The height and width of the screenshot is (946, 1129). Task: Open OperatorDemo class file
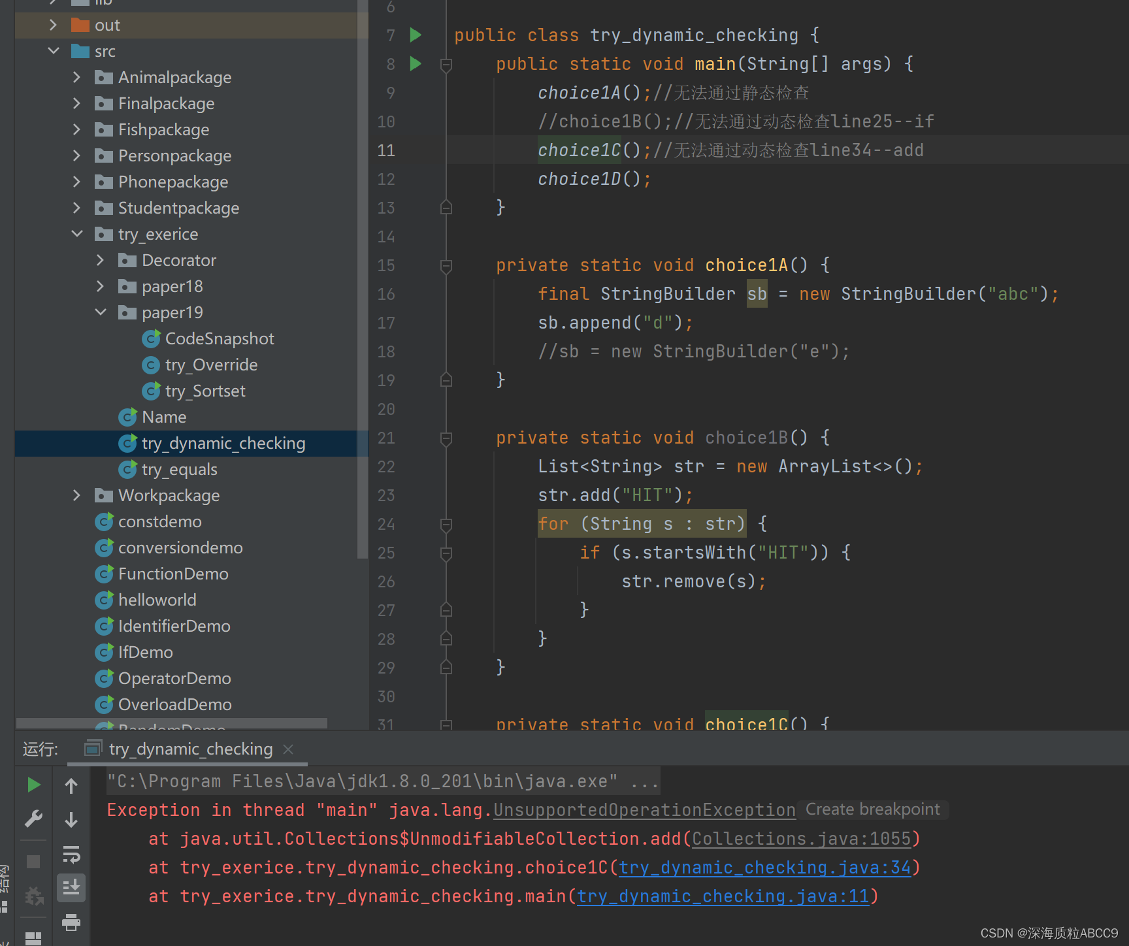tap(174, 679)
